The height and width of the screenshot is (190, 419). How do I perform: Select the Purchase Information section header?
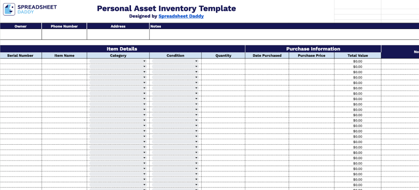(x=313, y=49)
